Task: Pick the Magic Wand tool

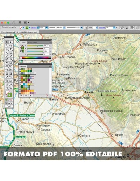Action: 7,45
